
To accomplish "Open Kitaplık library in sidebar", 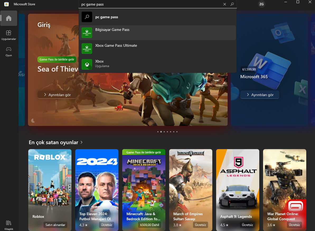I will (9, 225).
